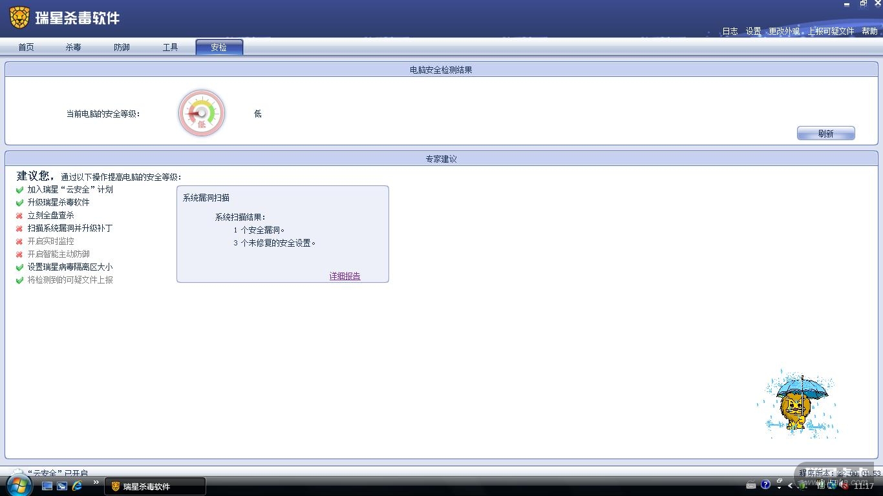The height and width of the screenshot is (496, 883).
Task: Click the blue help icon on the language bar
Action: click(x=766, y=484)
